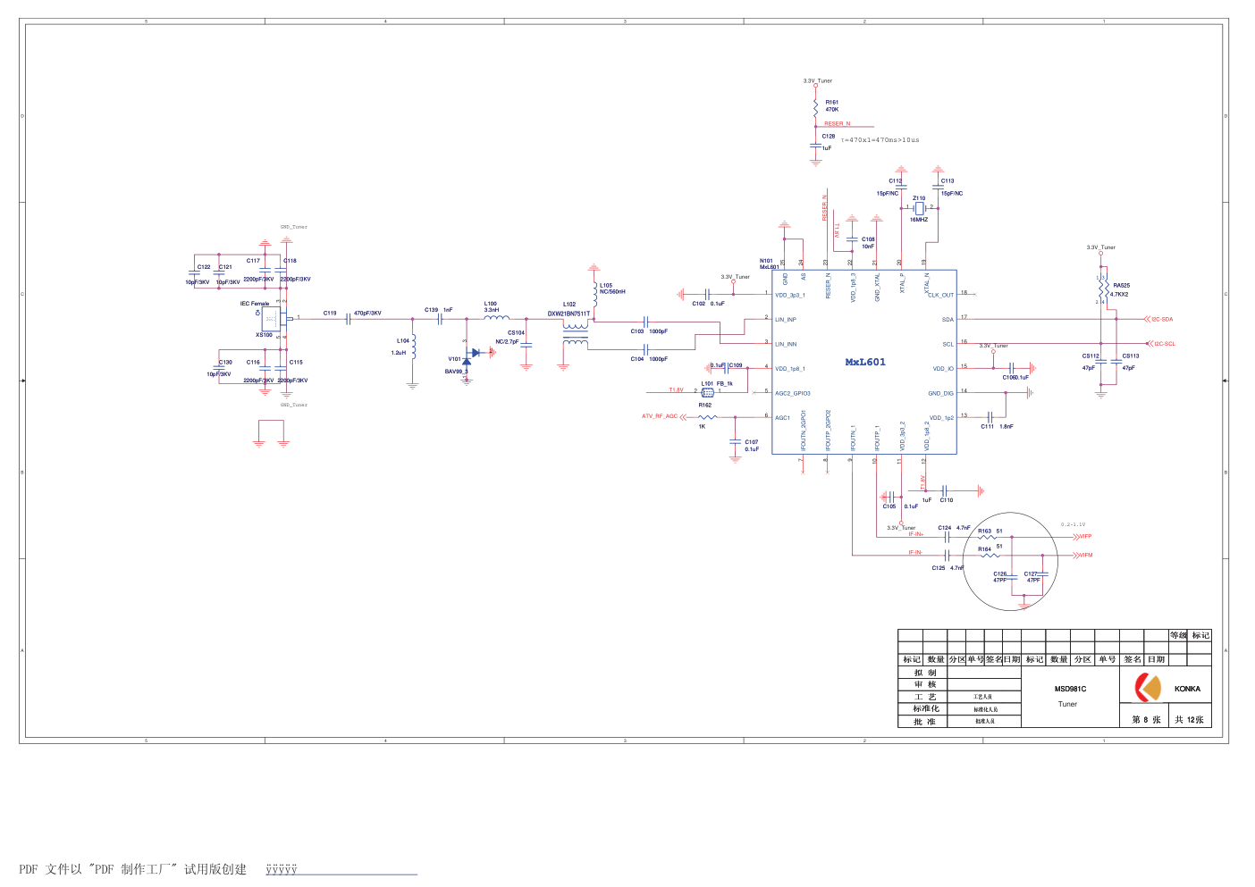Select the time constant note τ=470x1=470ms>10us
Screen dimensions: 1255x887
[880, 140]
